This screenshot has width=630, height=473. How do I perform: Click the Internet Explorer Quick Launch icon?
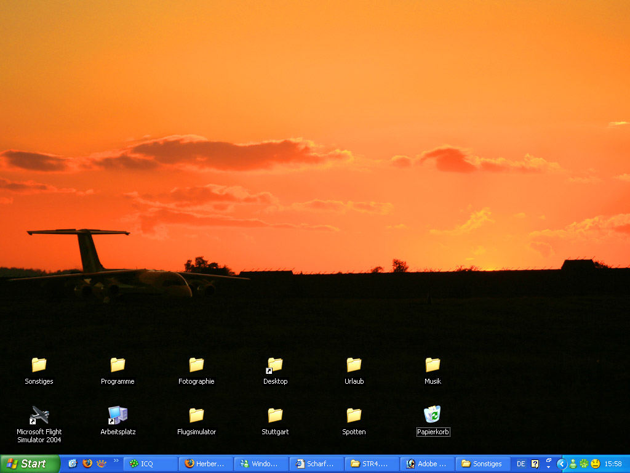coord(73,463)
